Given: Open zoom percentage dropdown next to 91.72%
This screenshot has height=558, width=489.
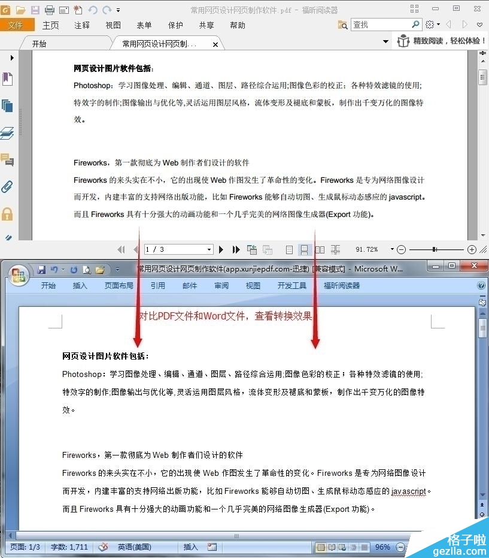Looking at the screenshot, I should click(392, 249).
